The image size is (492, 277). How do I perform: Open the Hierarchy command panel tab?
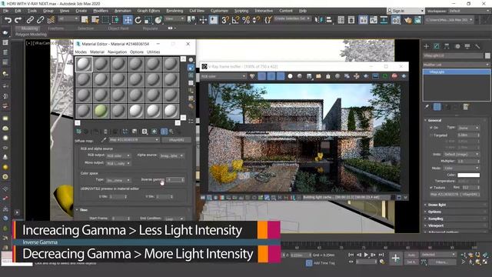click(x=447, y=46)
